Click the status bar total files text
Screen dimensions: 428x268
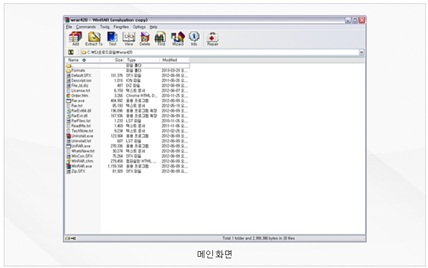coord(258,238)
